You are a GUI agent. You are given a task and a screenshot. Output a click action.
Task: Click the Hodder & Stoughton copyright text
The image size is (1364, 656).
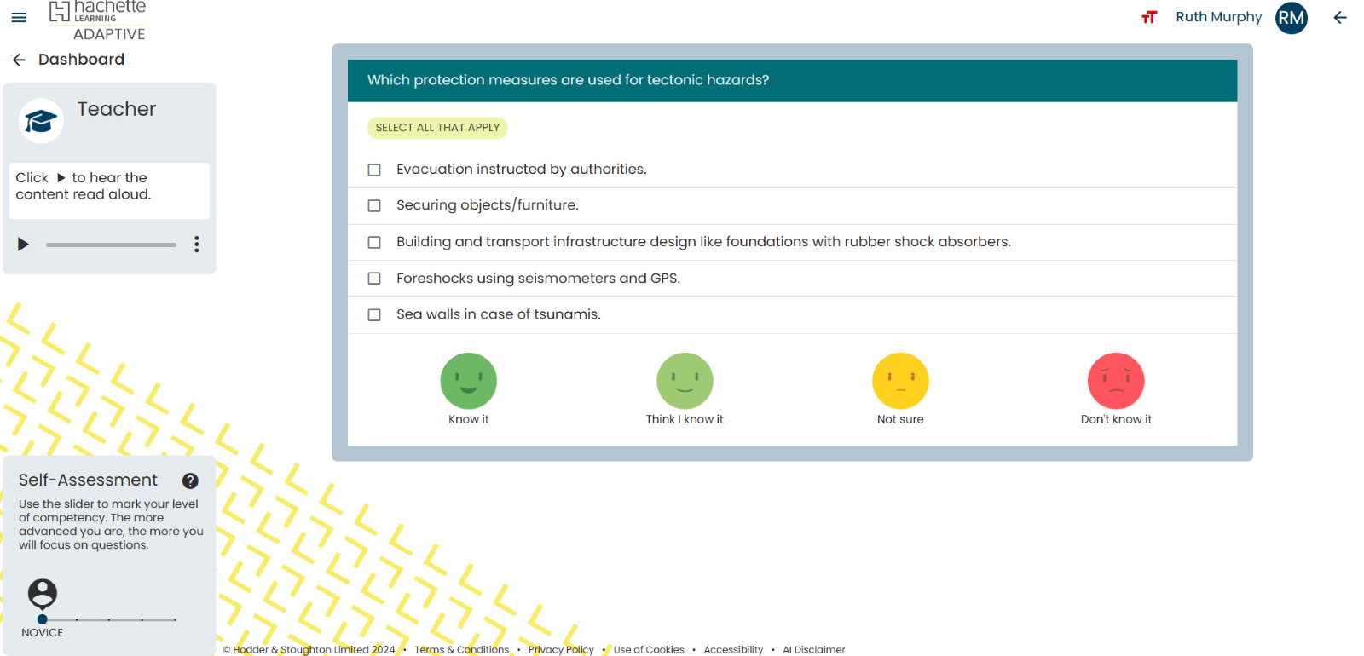tap(309, 649)
